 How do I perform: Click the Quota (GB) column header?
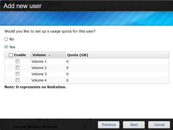coord(78,55)
